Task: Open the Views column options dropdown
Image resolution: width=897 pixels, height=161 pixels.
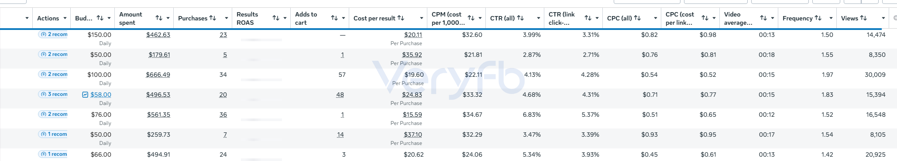Action: [883, 18]
